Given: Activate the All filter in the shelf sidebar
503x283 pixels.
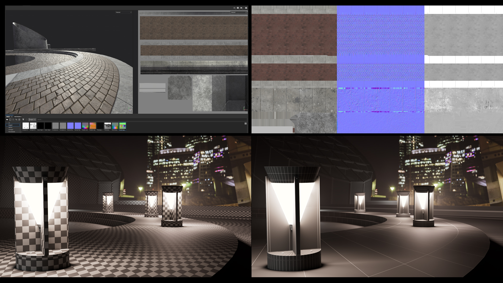Looking at the screenshot, I should pos(9,123).
